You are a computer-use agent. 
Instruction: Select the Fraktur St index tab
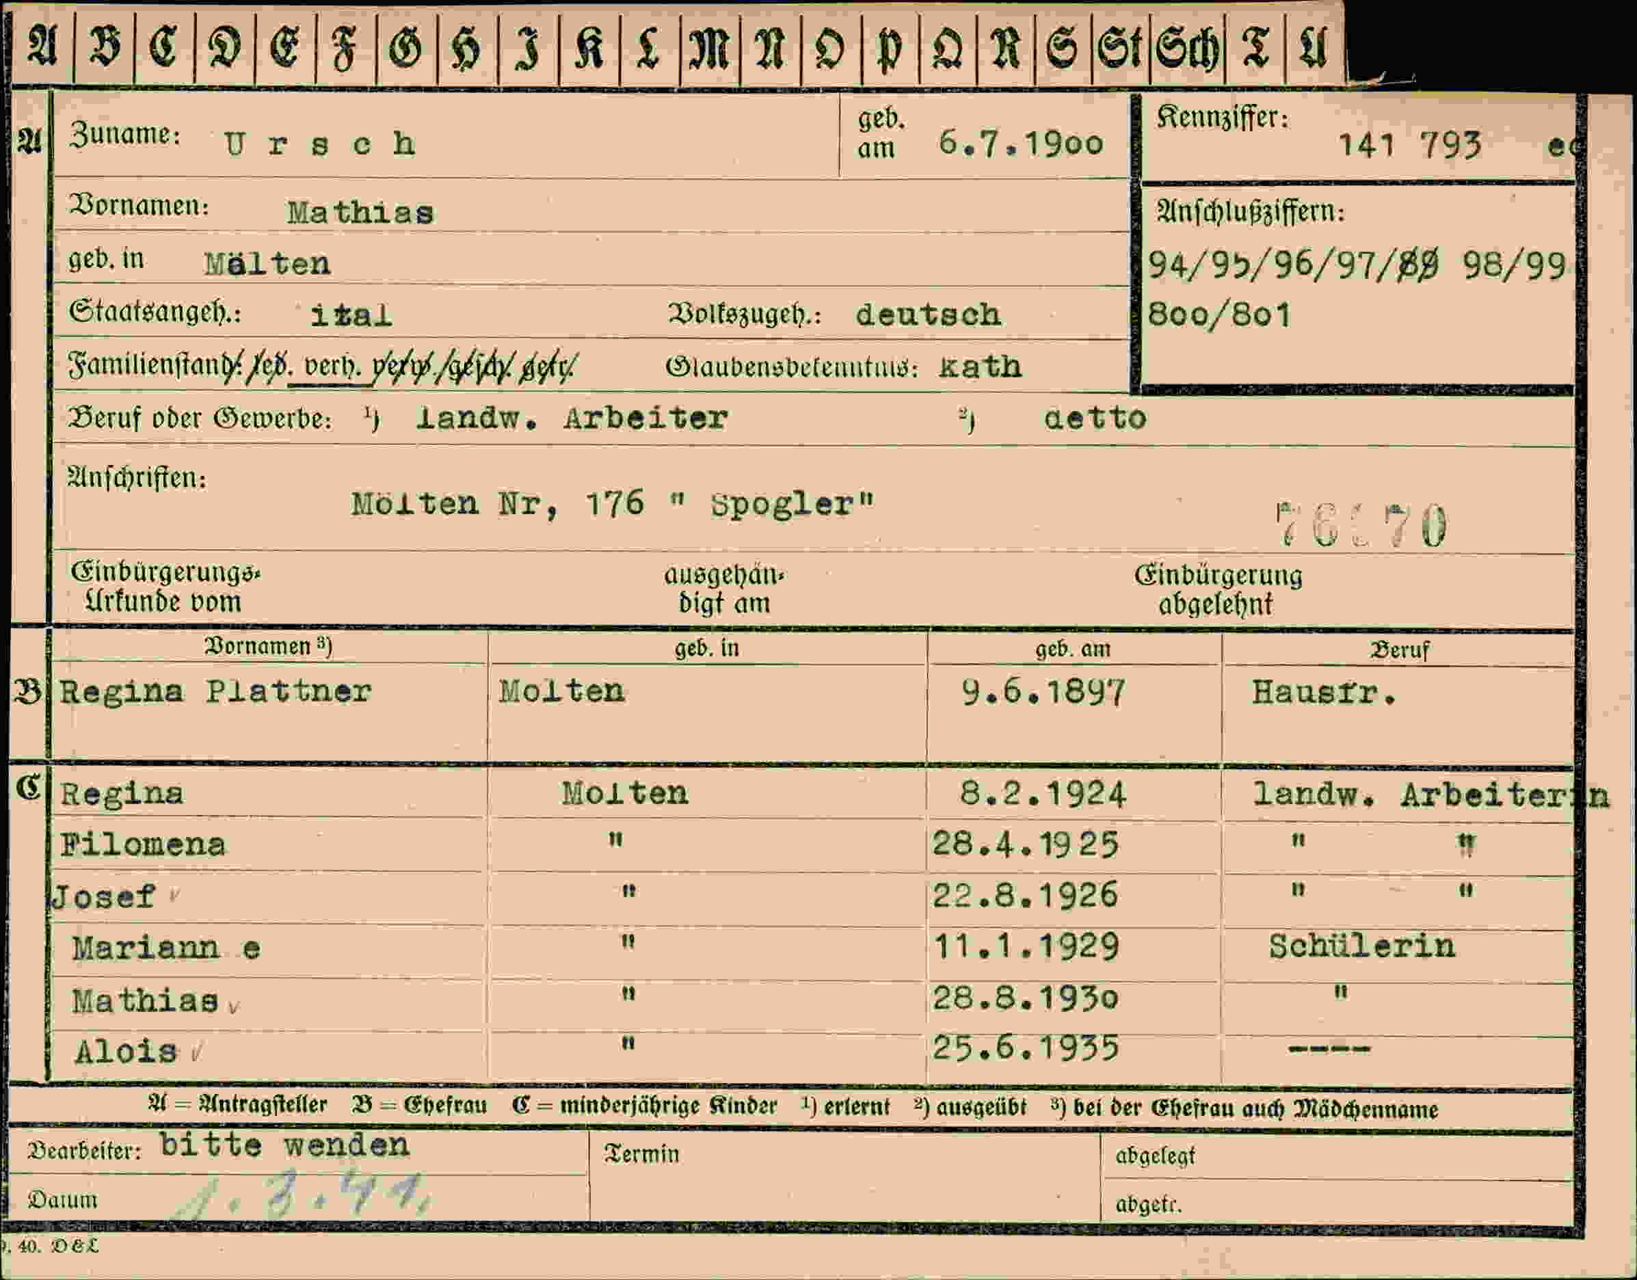click(x=1120, y=48)
